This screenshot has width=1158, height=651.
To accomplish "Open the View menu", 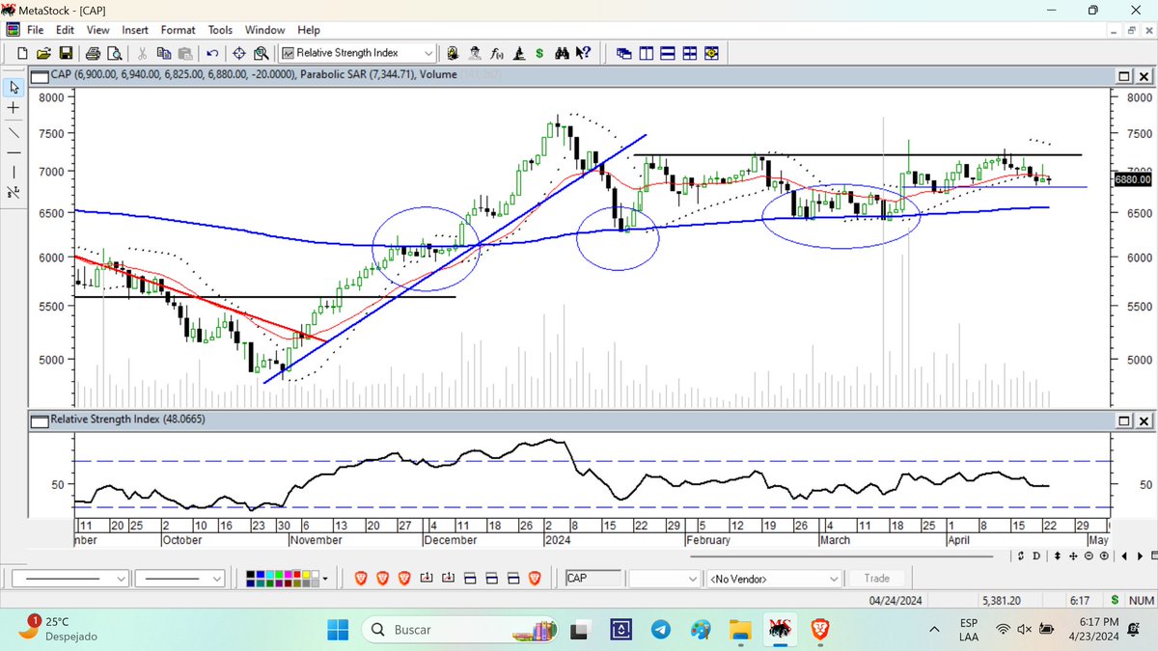I will pyautogui.click(x=97, y=30).
